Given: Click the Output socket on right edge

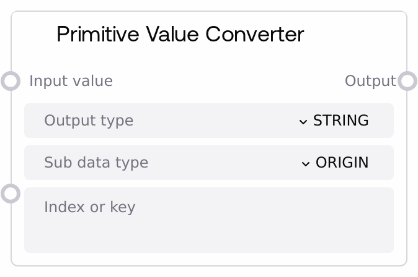Looking at the screenshot, I should point(407,81).
